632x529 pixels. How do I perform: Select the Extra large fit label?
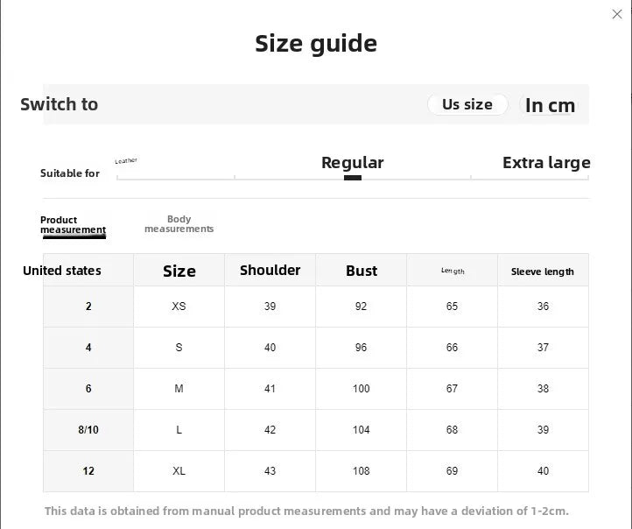[x=546, y=163]
